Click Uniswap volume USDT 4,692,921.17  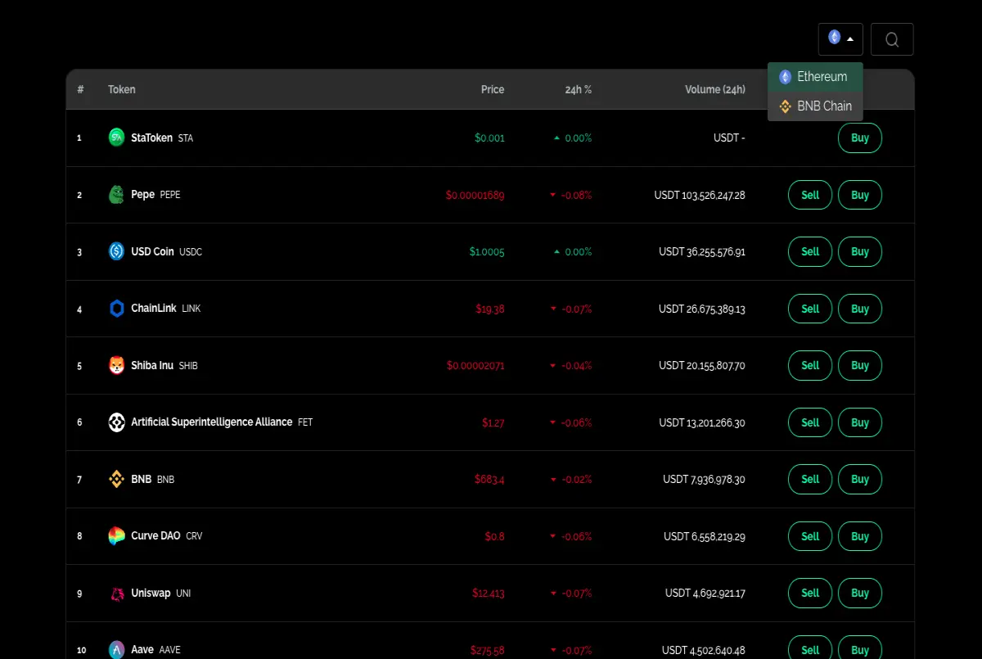pos(705,594)
